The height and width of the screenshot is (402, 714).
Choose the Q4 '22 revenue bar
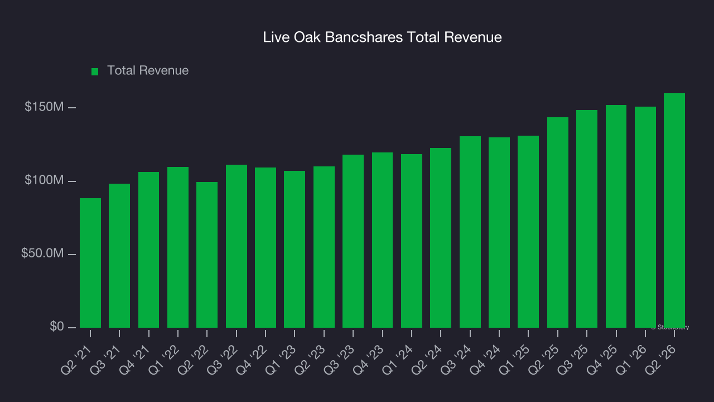266,247
